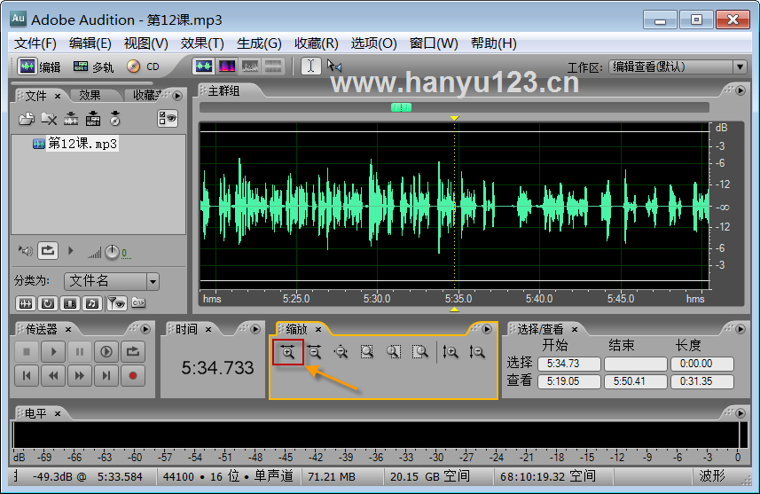Screen dimensions: 760x494
Task: Click the view end field 5:50.41
Action: click(x=636, y=381)
